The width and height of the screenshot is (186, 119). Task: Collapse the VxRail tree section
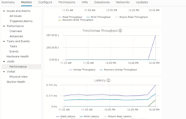[x=4, y=72]
